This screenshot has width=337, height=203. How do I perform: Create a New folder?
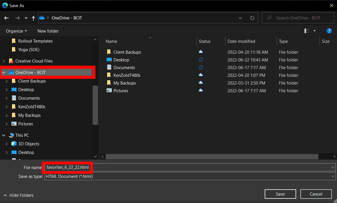(x=48, y=31)
